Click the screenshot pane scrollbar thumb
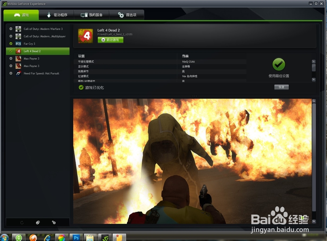327x241 pixels. coord(314,157)
